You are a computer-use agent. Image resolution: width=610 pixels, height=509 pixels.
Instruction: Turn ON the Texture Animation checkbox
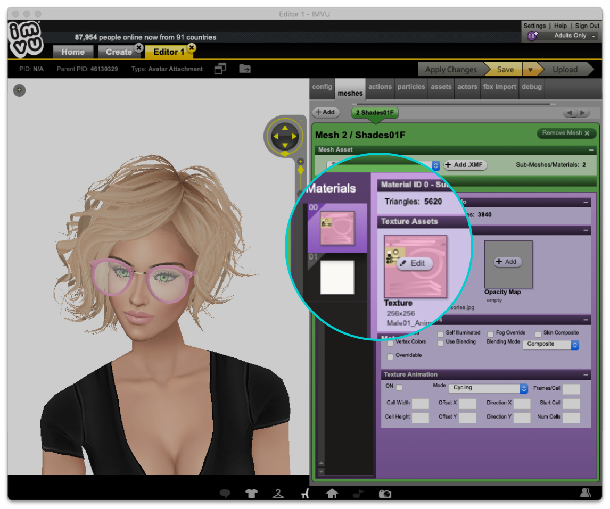pyautogui.click(x=399, y=387)
